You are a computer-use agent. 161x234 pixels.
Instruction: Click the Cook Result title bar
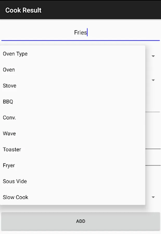[81, 10]
